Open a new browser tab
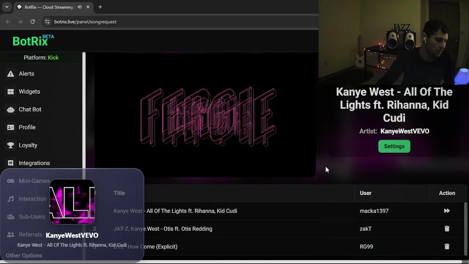 tap(100, 7)
